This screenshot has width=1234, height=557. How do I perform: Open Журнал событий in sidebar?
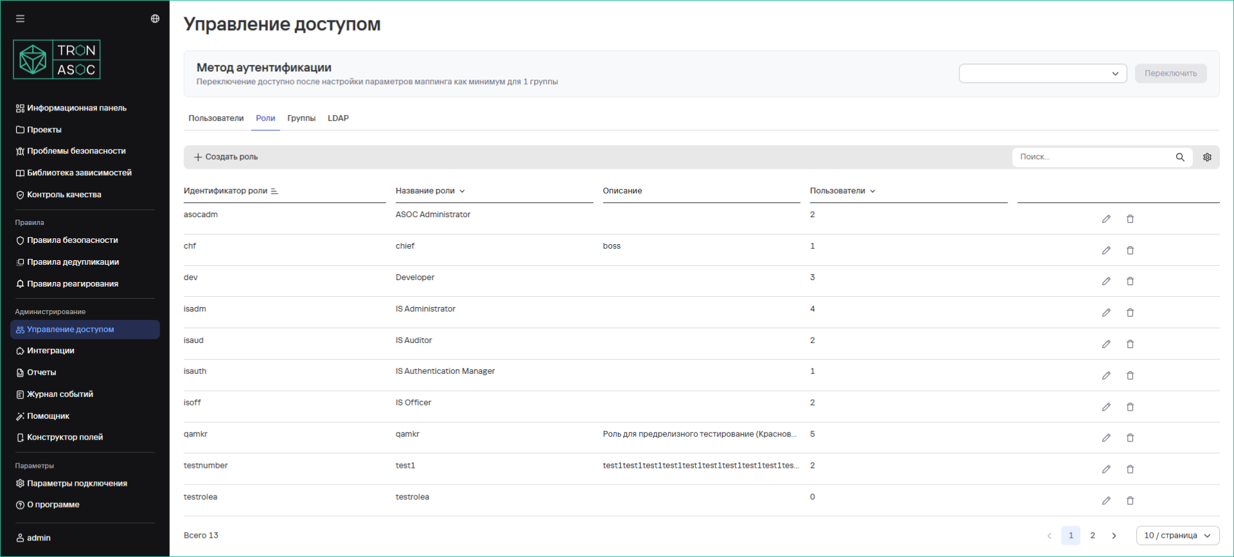pyautogui.click(x=60, y=394)
